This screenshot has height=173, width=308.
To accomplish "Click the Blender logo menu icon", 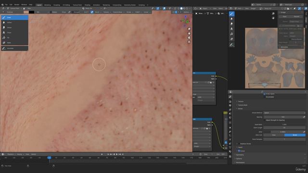I will [2, 4].
